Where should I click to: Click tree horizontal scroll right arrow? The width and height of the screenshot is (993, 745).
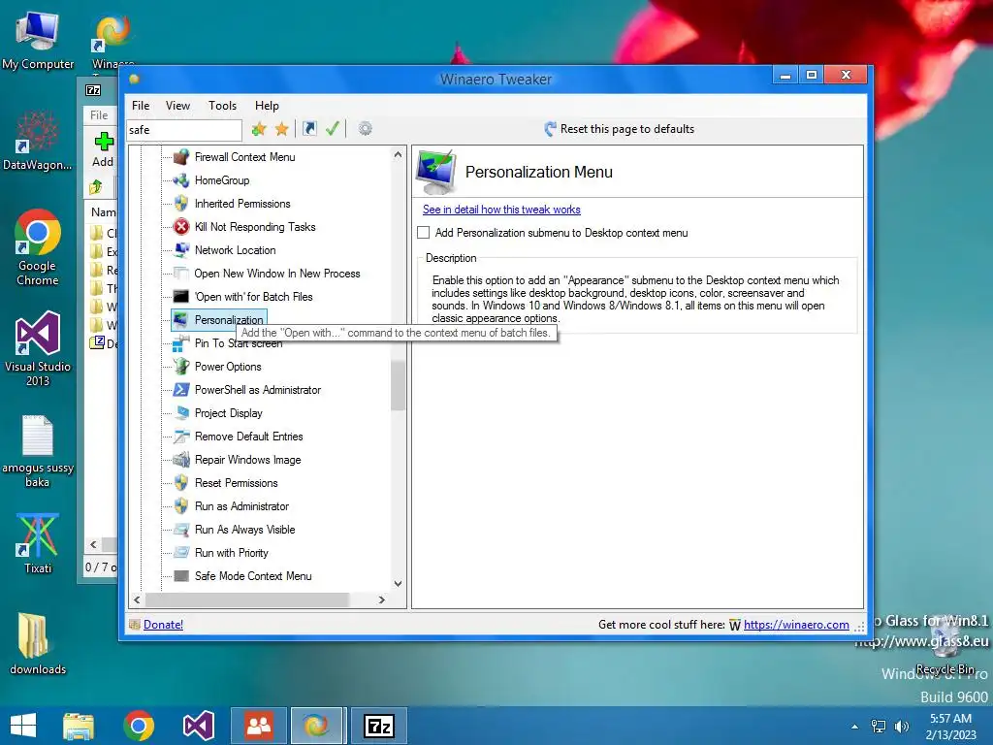(381, 599)
